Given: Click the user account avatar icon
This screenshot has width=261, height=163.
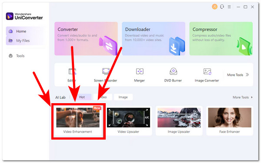Looking at the screenshot, I should tap(214, 7).
